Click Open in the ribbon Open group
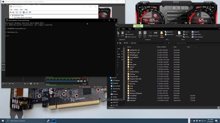Screen dimensions: 220x123 [x=186, y=32]
